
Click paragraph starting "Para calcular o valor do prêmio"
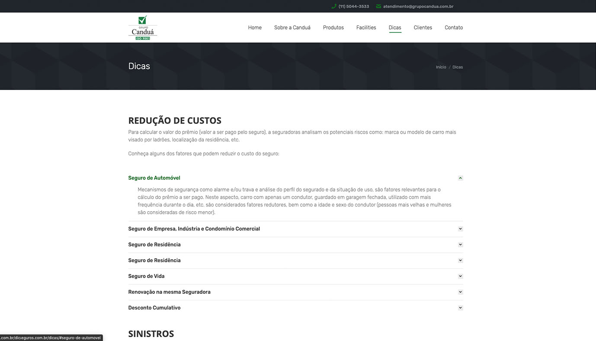[x=292, y=136]
